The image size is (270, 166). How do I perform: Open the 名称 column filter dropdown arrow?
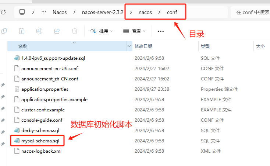[x=129, y=46]
